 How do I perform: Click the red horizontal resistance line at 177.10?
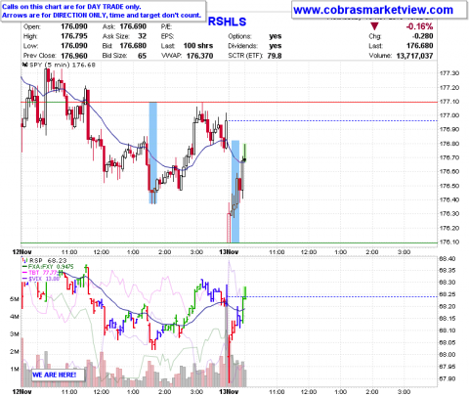[x=229, y=102]
